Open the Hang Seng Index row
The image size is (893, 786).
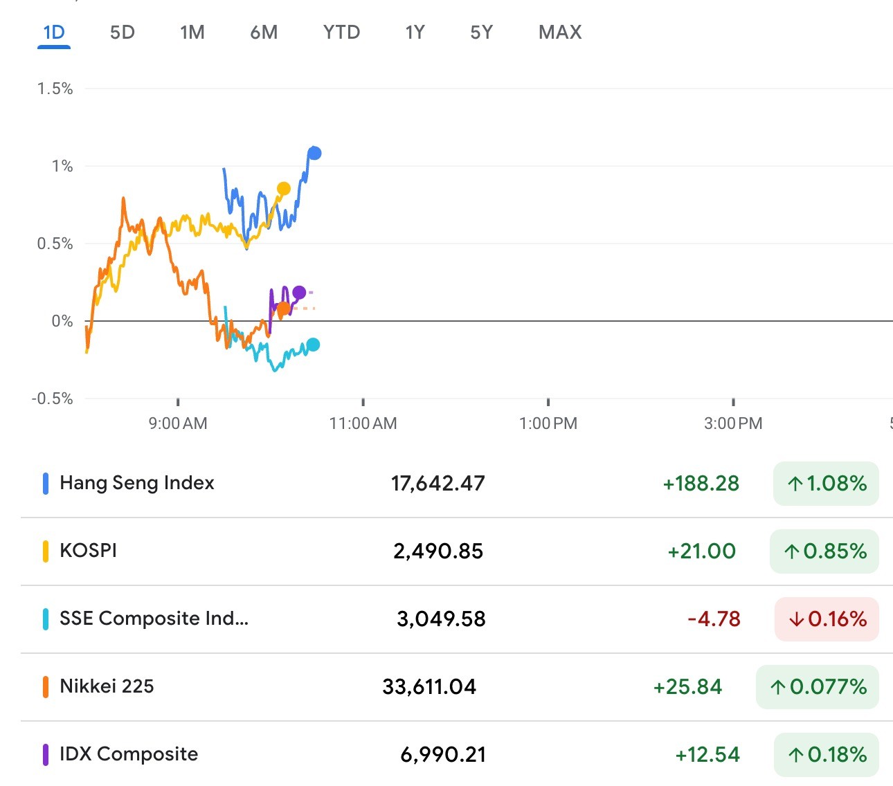(457, 483)
